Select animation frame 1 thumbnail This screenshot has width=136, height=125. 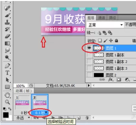(x=22, y=103)
